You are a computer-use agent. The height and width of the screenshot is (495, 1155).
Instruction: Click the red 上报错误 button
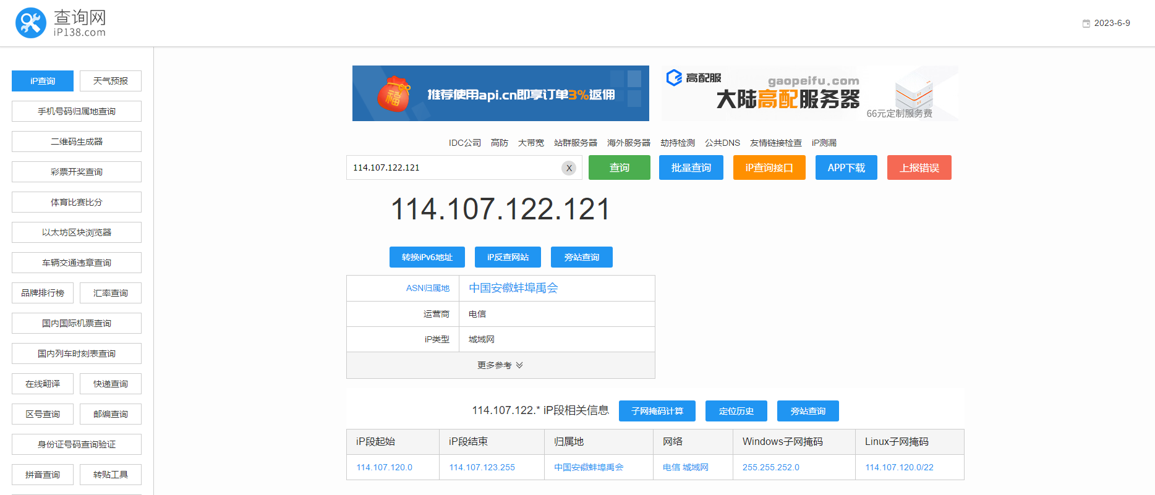tap(919, 167)
